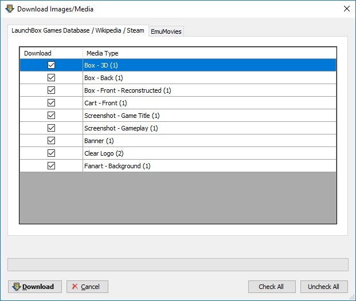Image resolution: width=356 pixels, height=301 pixels.
Task: Uncheck the Box - Back checkbox
Action: pos(52,78)
